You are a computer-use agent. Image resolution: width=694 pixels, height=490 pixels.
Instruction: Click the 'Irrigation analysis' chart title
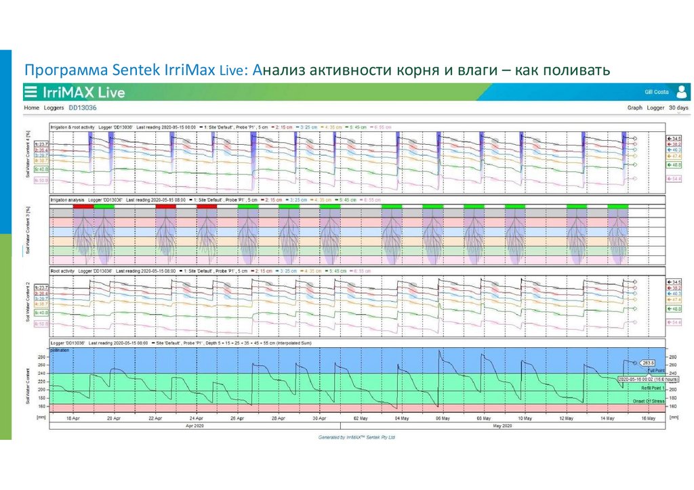[67, 200]
